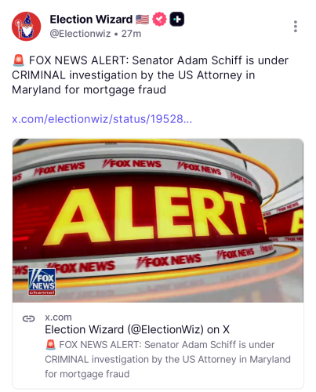Open the Election Wizard wizard avatar
316x392 pixels.
pyautogui.click(x=27, y=27)
